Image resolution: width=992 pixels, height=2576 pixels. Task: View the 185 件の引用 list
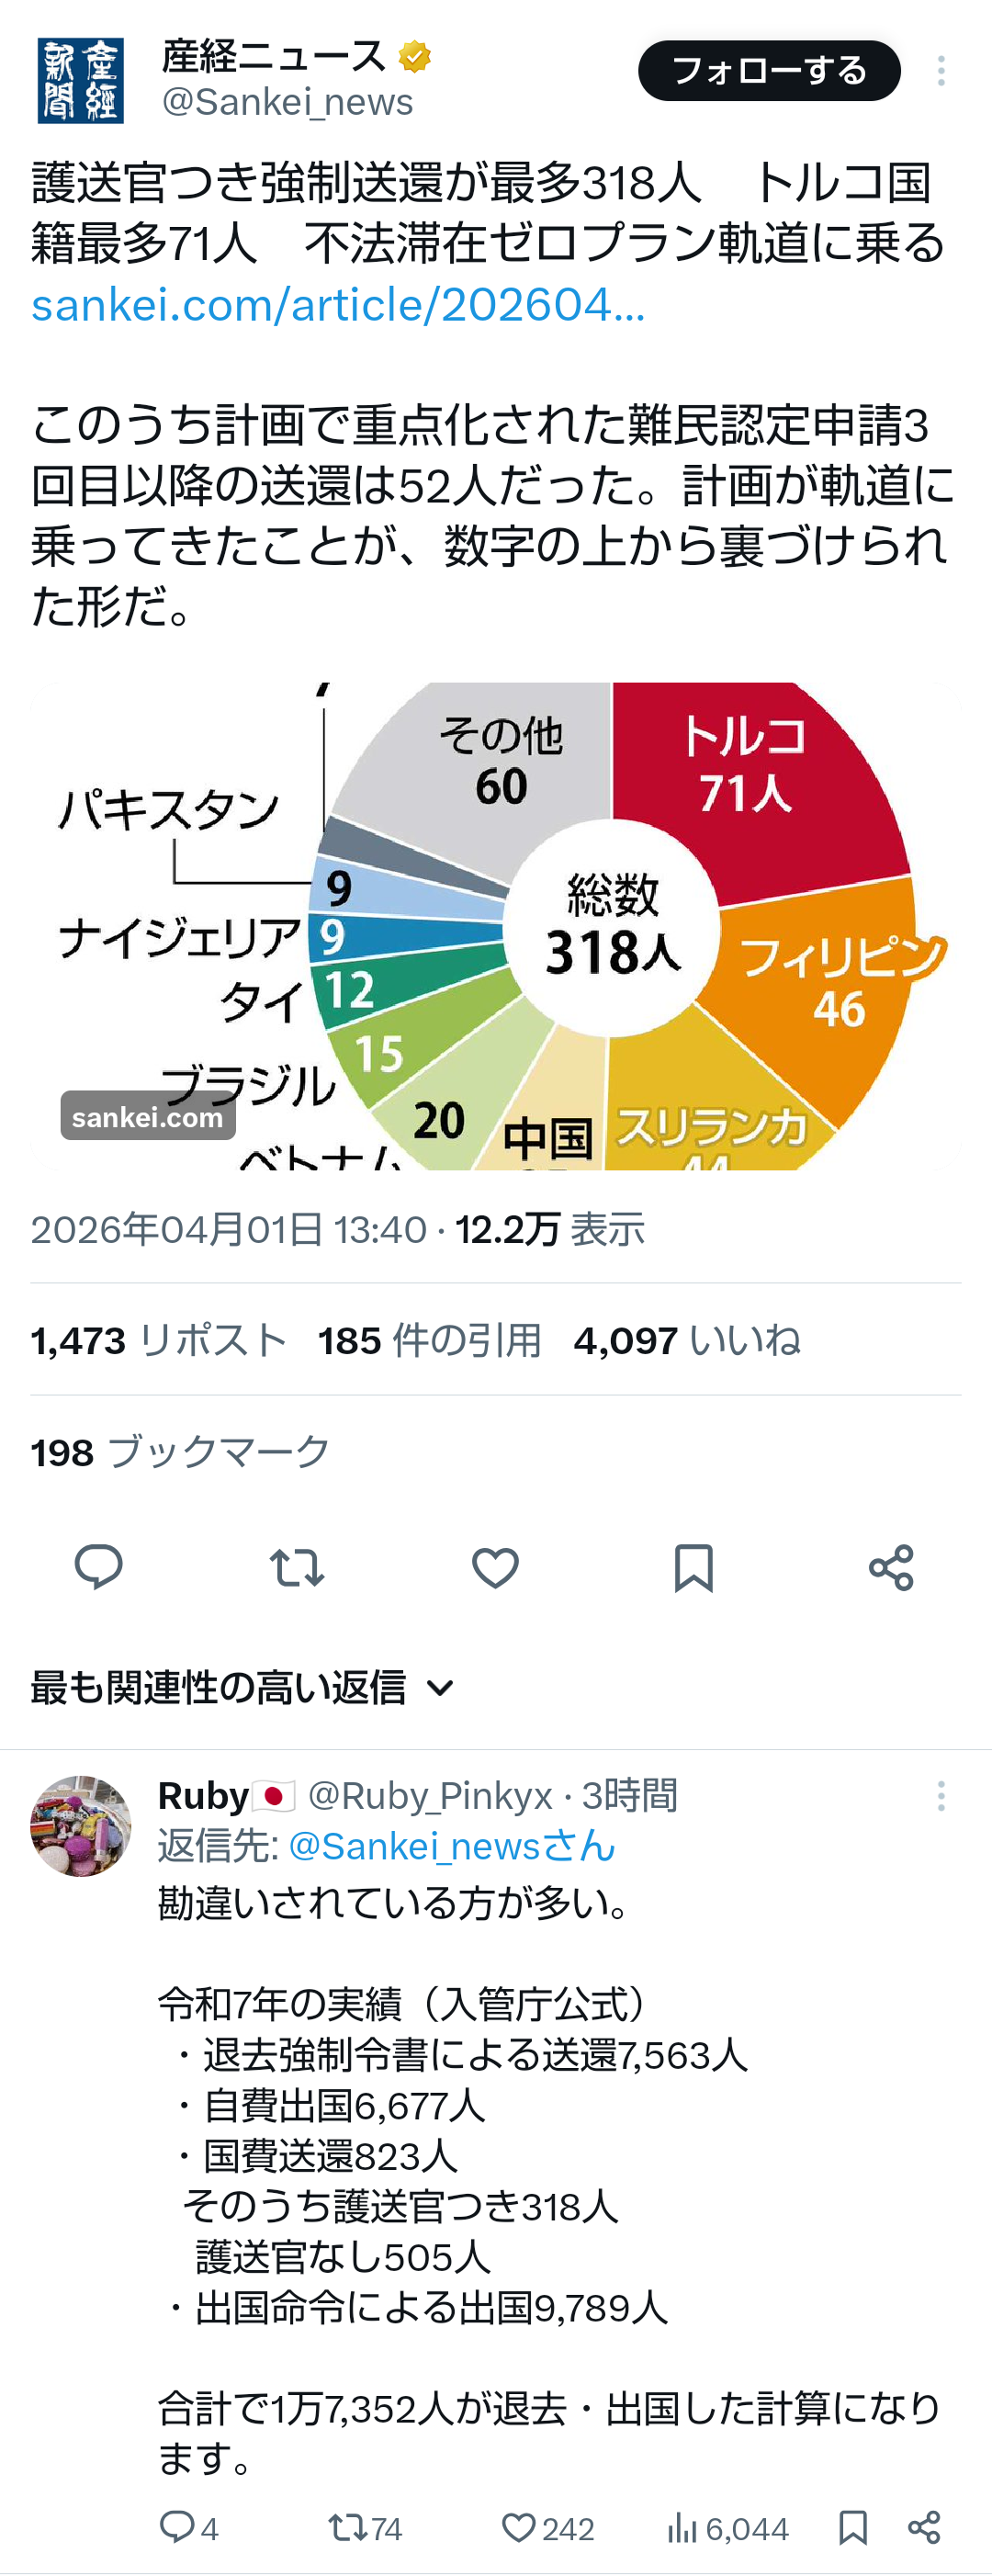[430, 1340]
